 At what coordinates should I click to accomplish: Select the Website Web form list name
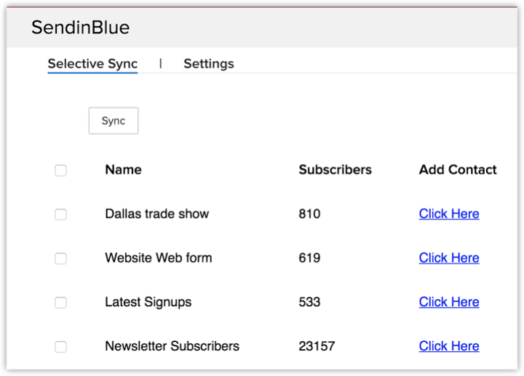tap(158, 258)
